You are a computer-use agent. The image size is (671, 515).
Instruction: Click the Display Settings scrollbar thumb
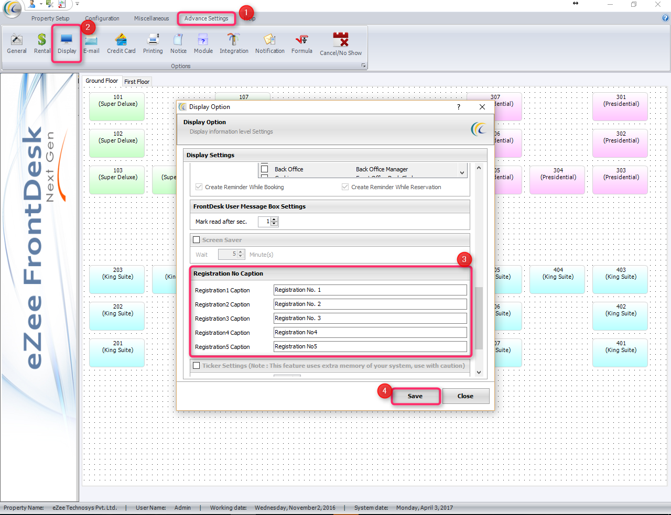coord(479,319)
